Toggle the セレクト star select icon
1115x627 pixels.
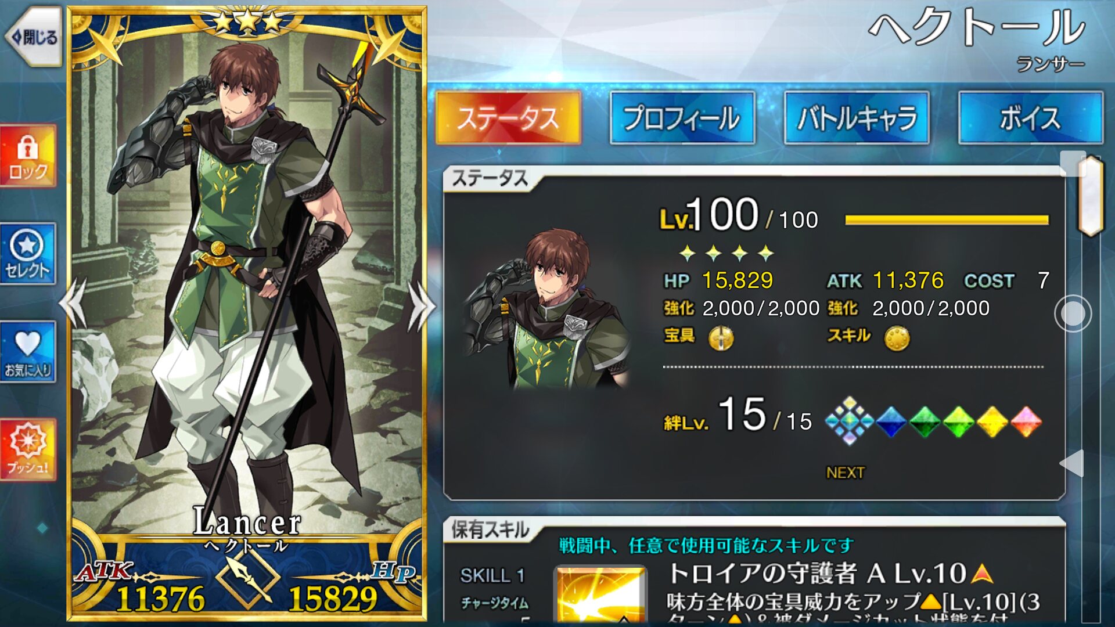(x=28, y=254)
